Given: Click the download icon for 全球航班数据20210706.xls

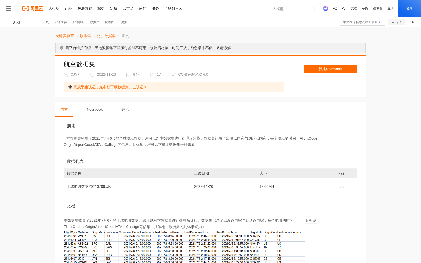Looking at the screenshot, I should [342, 186].
